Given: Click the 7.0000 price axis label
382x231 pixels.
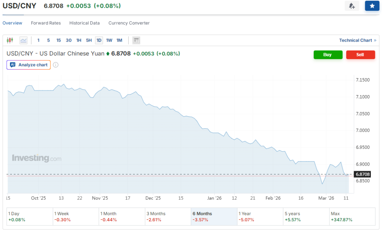Looking at the screenshot, I should 363,131.
